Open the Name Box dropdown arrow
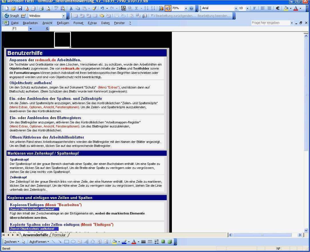 coord(31,29)
